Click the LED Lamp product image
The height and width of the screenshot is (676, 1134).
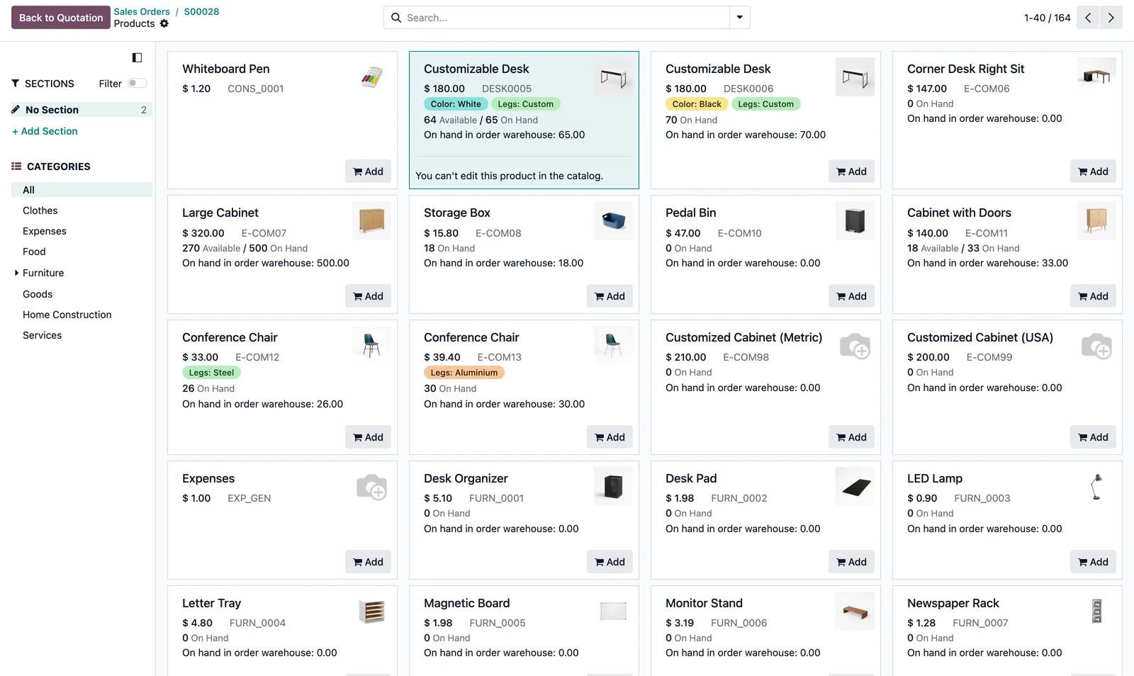click(1096, 486)
